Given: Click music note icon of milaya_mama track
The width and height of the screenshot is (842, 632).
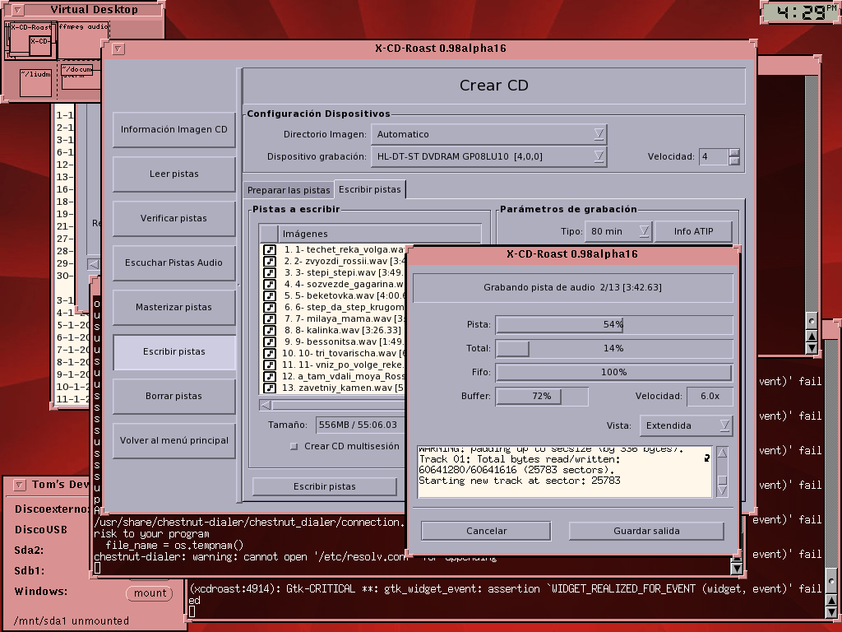Looking at the screenshot, I should (270, 318).
